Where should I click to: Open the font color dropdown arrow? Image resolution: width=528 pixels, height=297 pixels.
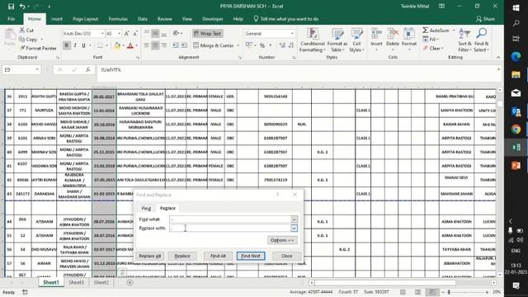coord(136,45)
